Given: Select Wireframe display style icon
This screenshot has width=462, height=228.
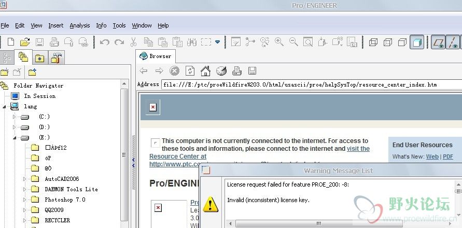Looking at the screenshot, I should pyautogui.click(x=373, y=42).
